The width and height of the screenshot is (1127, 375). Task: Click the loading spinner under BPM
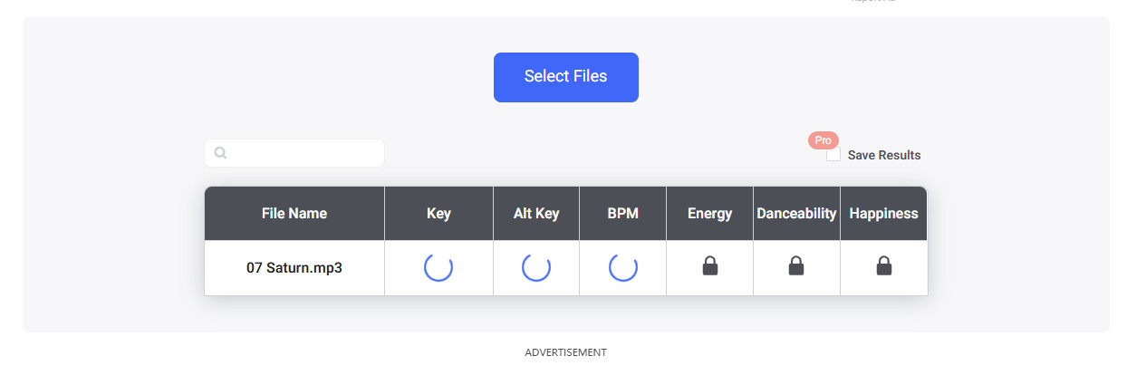(x=623, y=268)
